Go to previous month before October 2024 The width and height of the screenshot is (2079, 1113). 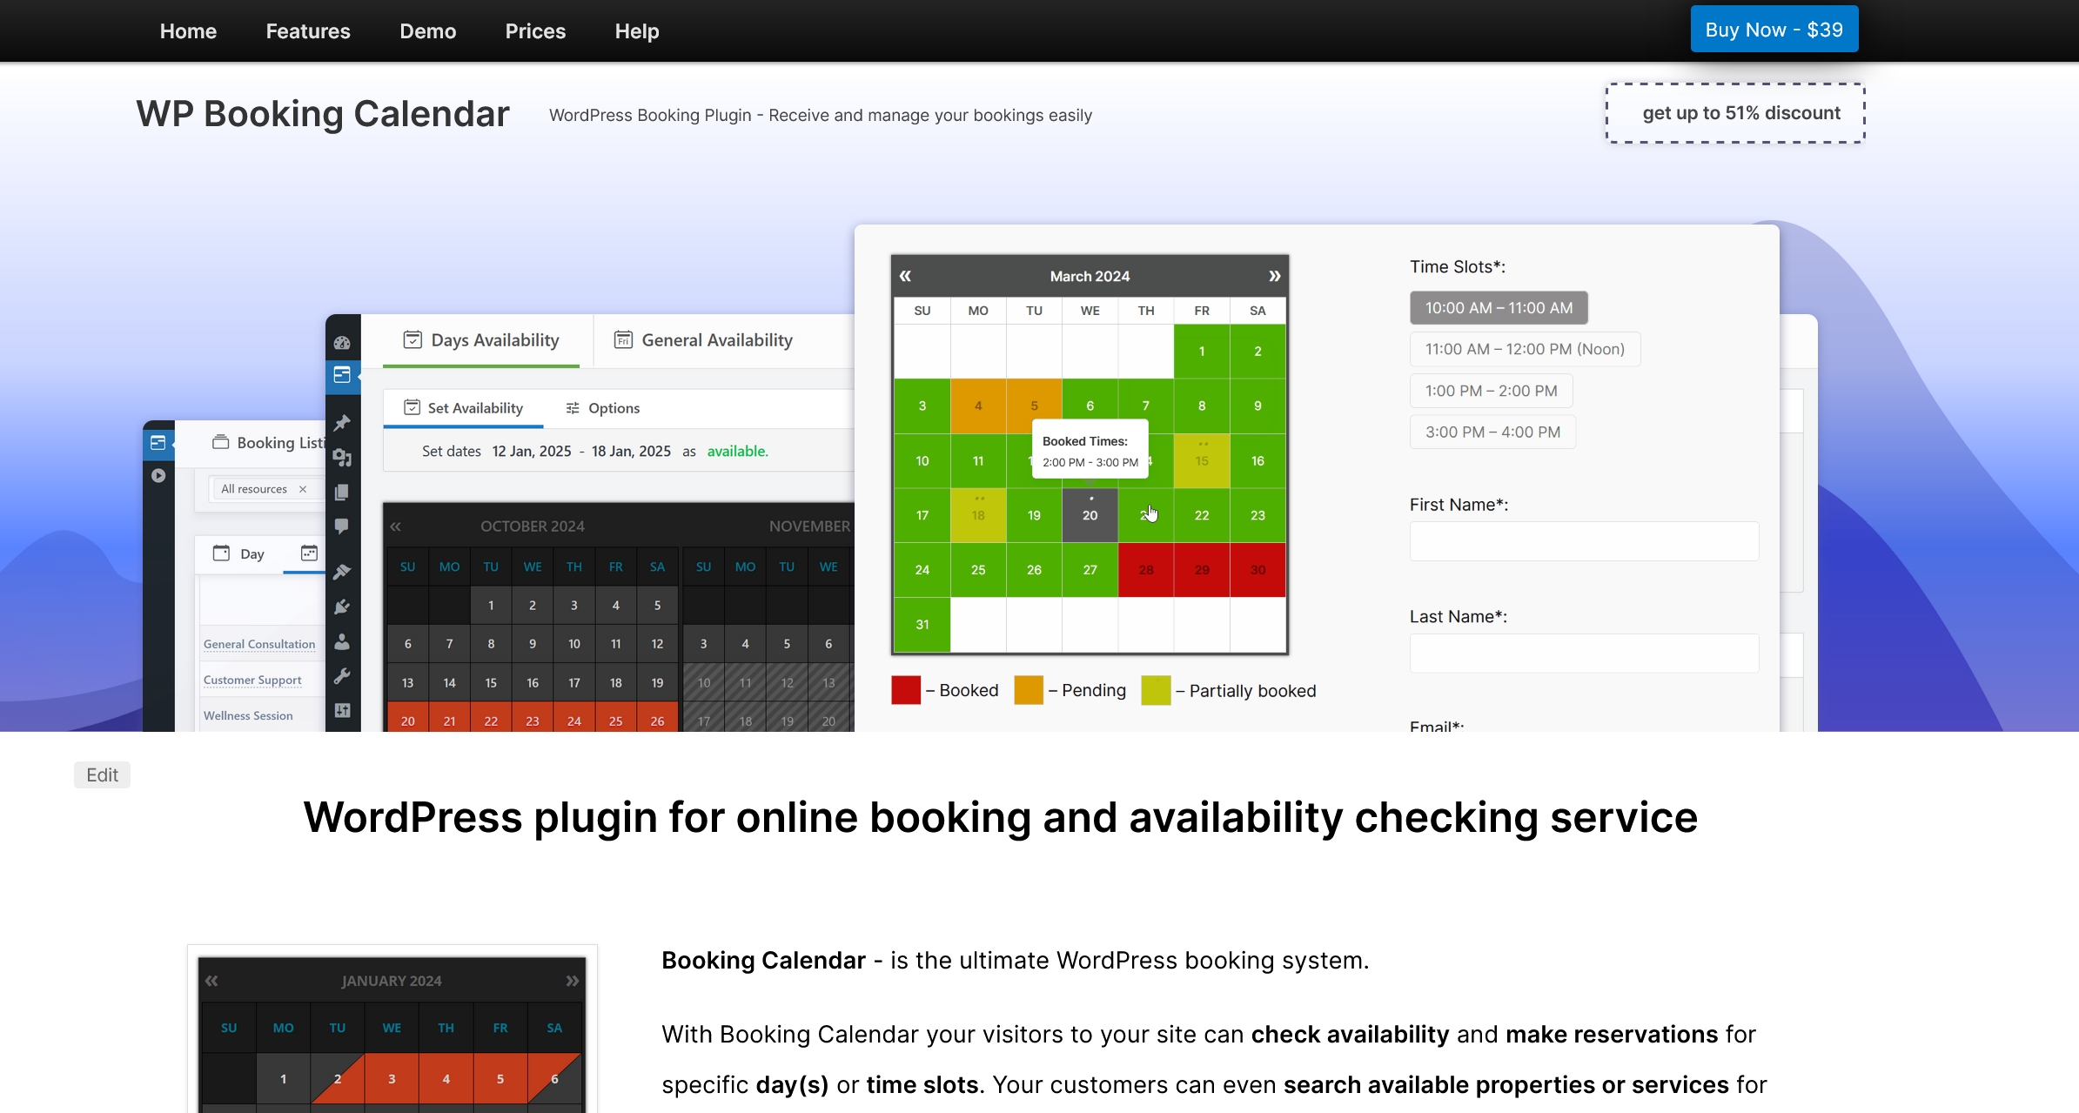[x=396, y=526]
